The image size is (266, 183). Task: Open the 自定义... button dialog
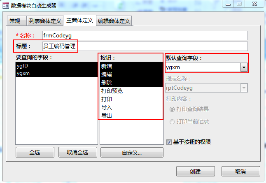tap(132, 153)
